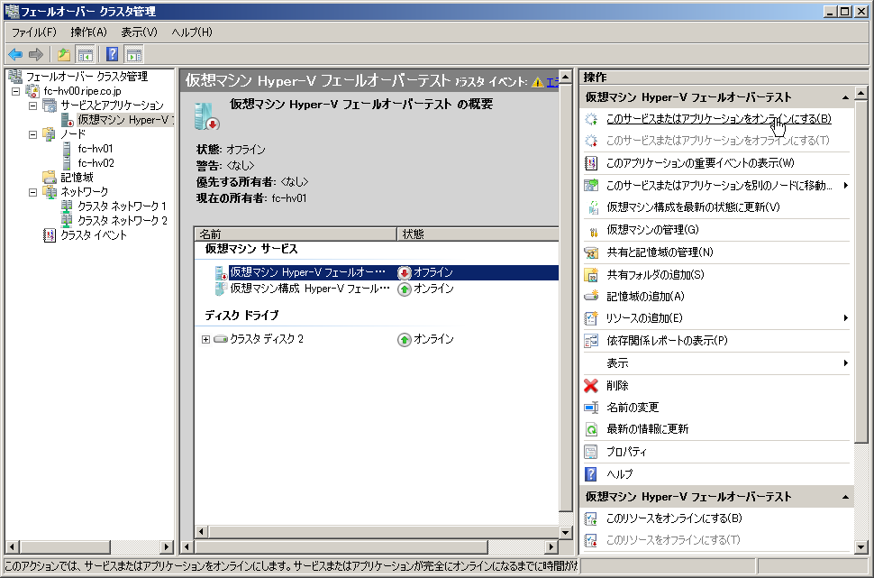Expand the クラスタ ディスク 2 row
874x578 pixels.
pos(205,339)
